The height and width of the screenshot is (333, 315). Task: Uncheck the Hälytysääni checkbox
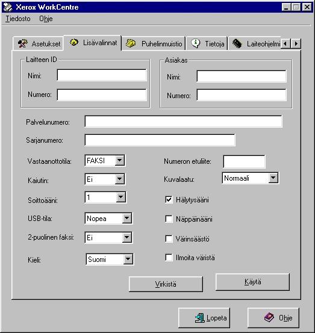pos(169,200)
